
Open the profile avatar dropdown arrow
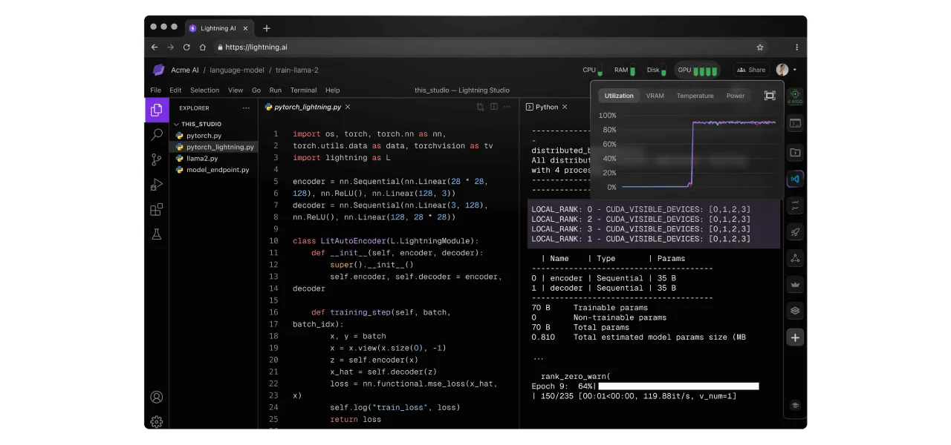794,70
